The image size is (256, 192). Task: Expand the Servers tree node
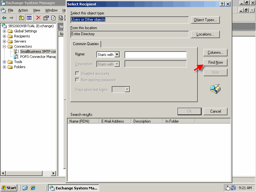tap(4, 41)
